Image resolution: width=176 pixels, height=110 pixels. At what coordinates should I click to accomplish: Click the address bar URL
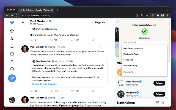pos(38,15)
